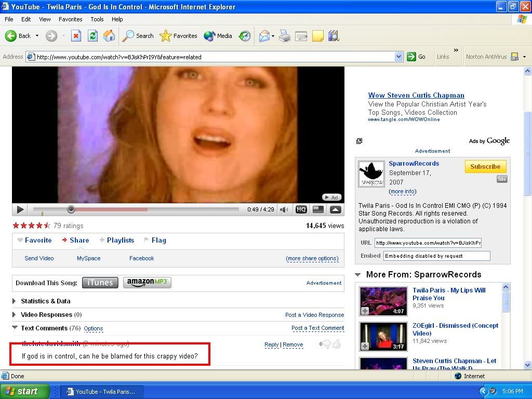Mute the video volume icon
This screenshot has height=399, width=532.
284,210
